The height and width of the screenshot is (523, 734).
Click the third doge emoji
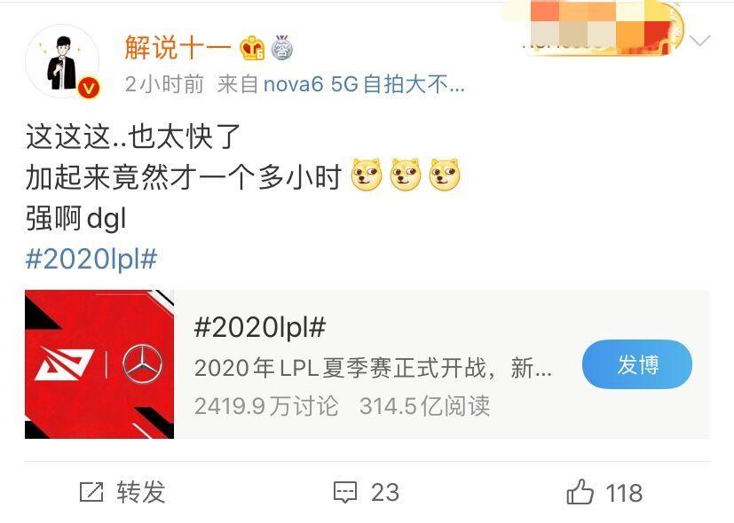(445, 176)
